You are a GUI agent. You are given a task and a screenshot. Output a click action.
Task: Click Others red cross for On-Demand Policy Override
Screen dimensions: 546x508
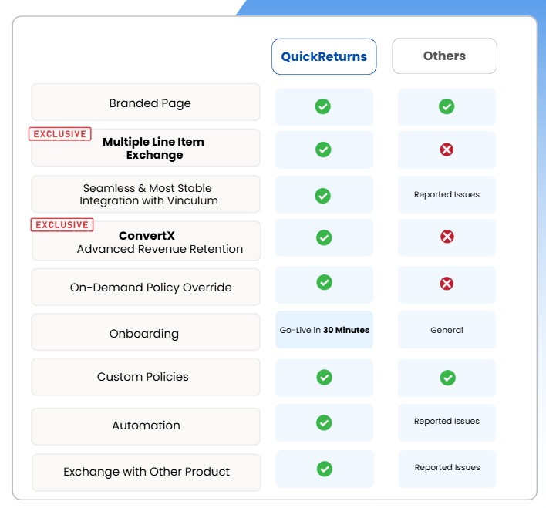[x=447, y=284]
